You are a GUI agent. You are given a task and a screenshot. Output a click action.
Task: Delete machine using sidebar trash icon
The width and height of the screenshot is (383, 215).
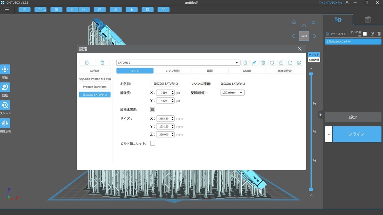(x=102, y=63)
